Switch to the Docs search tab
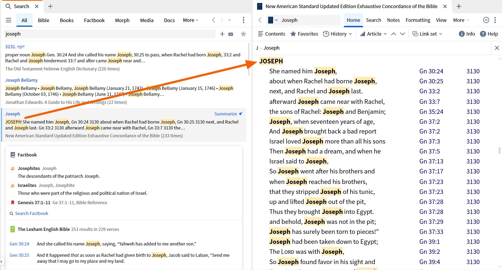Screen dimensions: 502x270 (x=169, y=20)
